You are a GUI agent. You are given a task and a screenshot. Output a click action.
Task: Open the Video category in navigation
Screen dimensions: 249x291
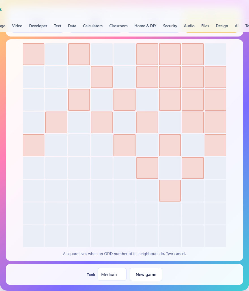(17, 26)
